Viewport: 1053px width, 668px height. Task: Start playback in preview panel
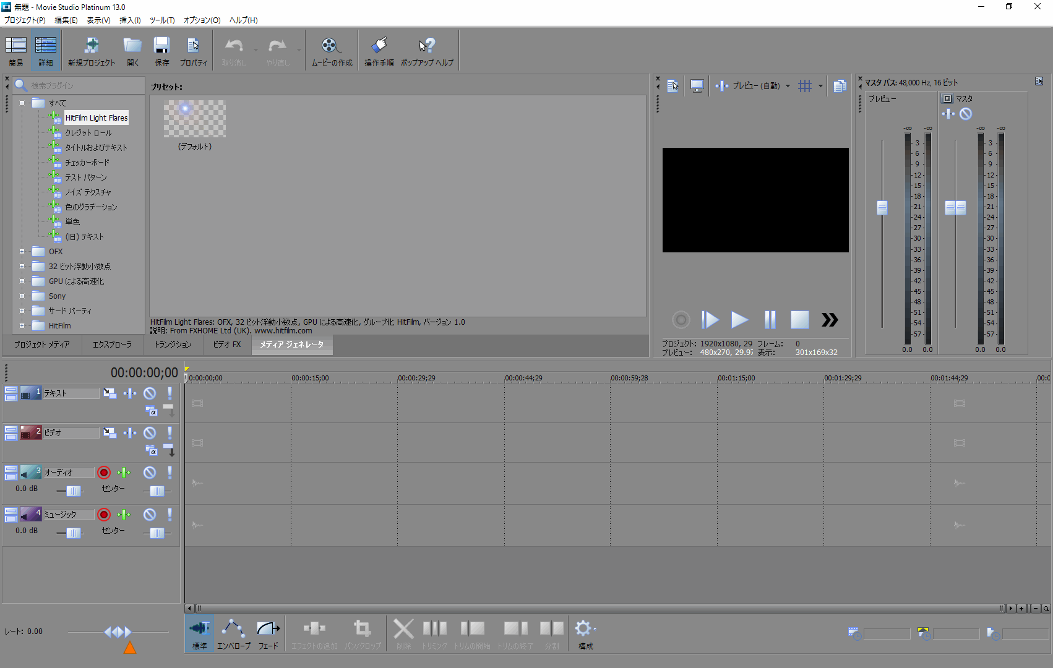coord(739,320)
